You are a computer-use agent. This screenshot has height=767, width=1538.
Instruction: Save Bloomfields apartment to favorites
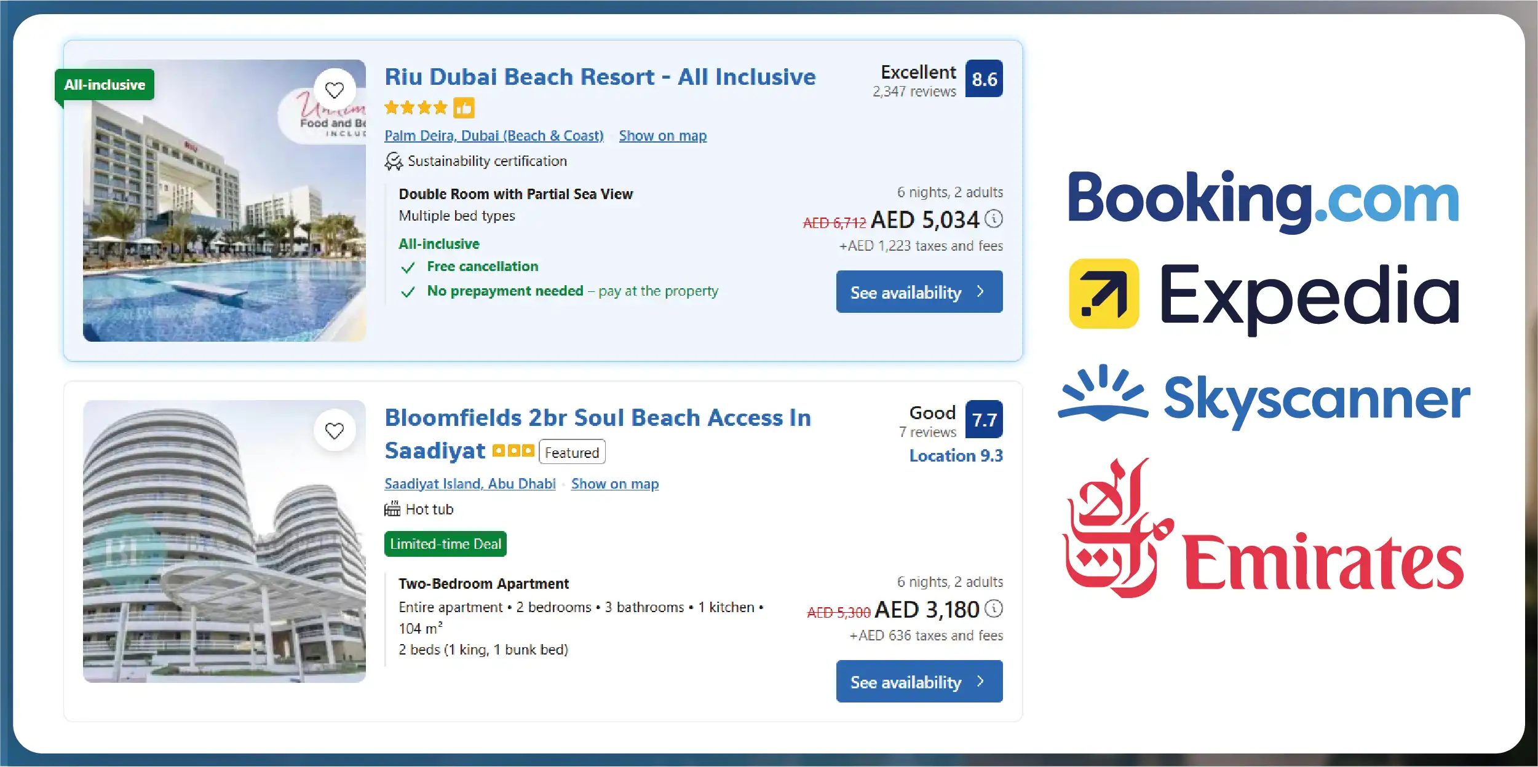(335, 431)
